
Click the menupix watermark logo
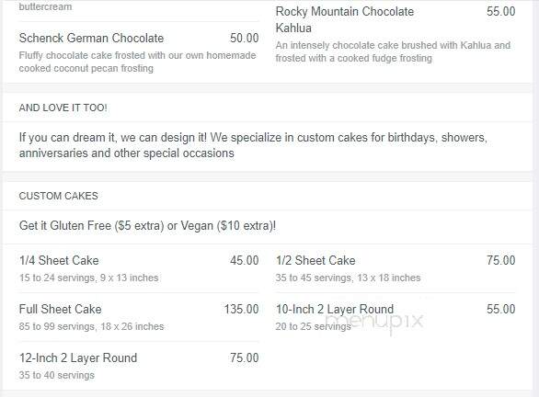point(374,322)
